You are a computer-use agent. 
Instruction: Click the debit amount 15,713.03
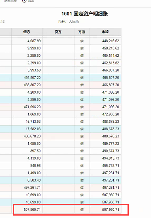pos(33,122)
